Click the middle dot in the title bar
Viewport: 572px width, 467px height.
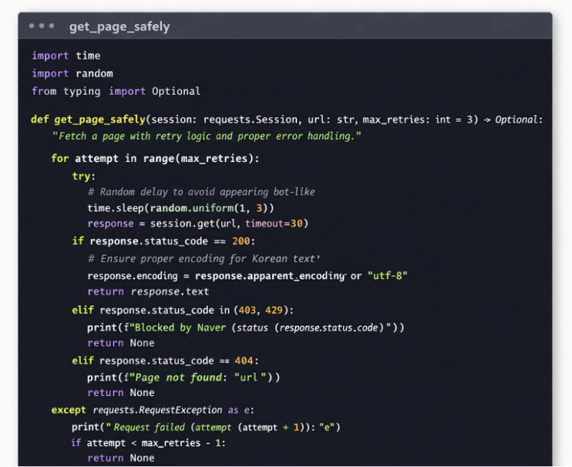(41, 26)
